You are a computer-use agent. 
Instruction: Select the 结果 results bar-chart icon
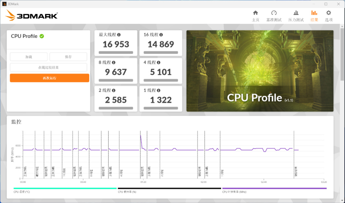tap(314, 13)
